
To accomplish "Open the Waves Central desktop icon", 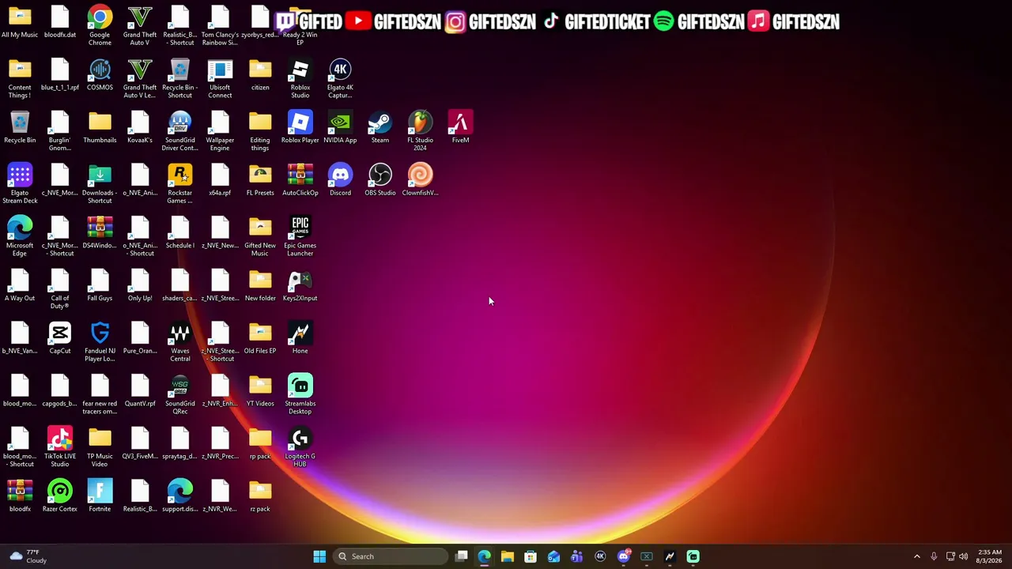I will coord(179,342).
